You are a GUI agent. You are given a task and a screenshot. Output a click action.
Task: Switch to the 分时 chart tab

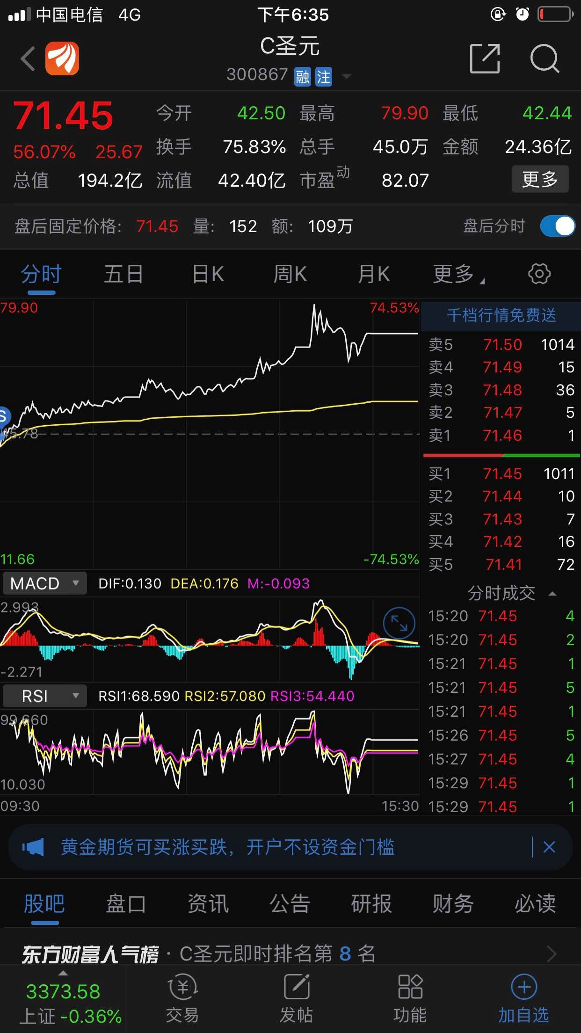(41, 274)
